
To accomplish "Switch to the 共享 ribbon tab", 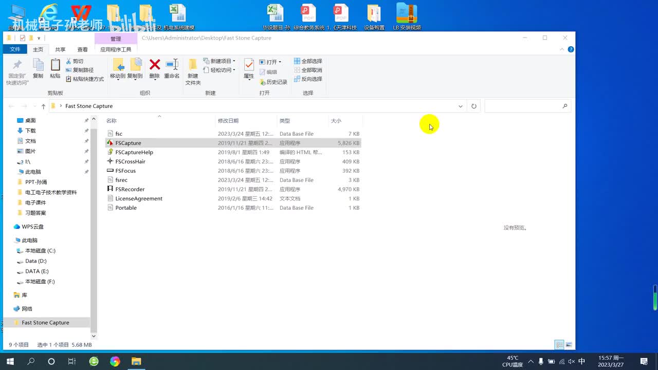I will pos(60,50).
